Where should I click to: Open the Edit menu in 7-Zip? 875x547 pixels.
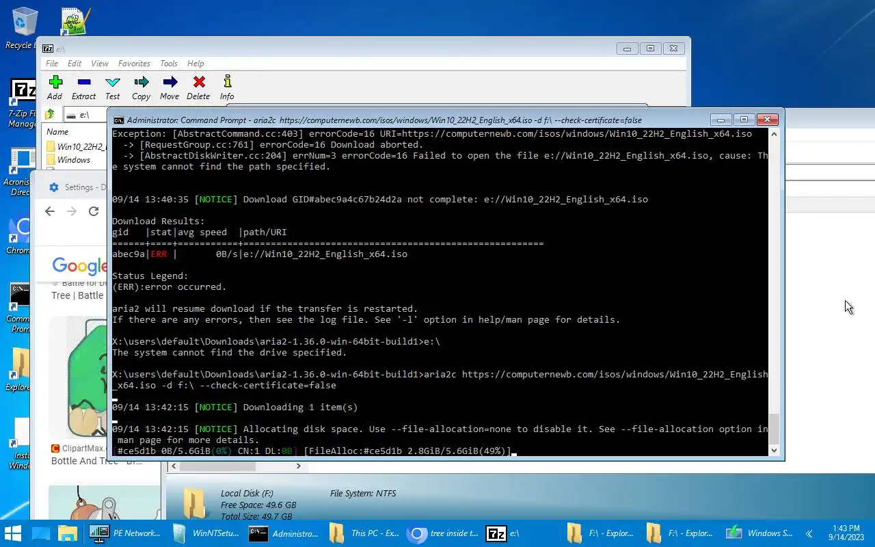(x=75, y=64)
